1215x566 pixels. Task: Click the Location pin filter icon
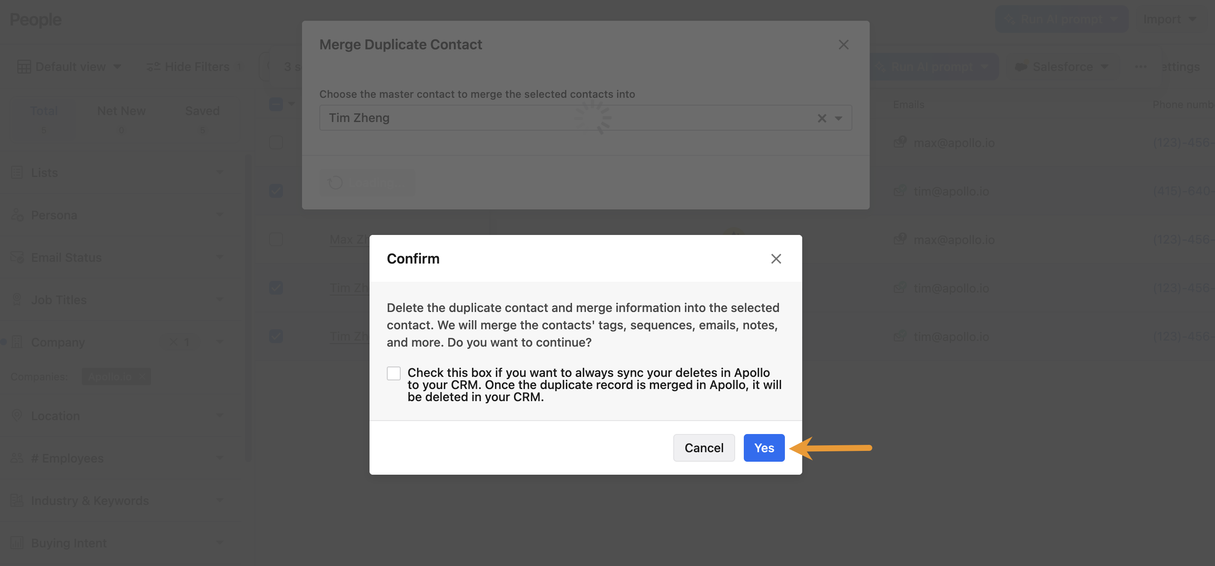17,415
